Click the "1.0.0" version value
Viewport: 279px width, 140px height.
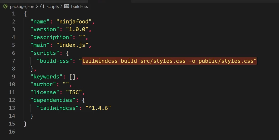[x=77, y=29]
